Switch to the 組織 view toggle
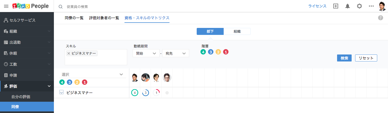388x113 pixels. pyautogui.click(x=237, y=31)
